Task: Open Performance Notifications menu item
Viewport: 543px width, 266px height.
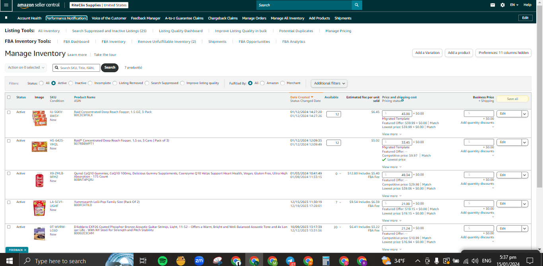Action: pyautogui.click(x=66, y=18)
